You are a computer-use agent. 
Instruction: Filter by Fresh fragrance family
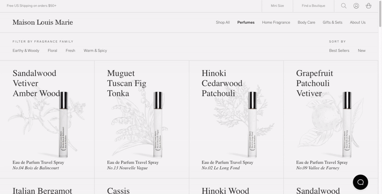(70, 50)
